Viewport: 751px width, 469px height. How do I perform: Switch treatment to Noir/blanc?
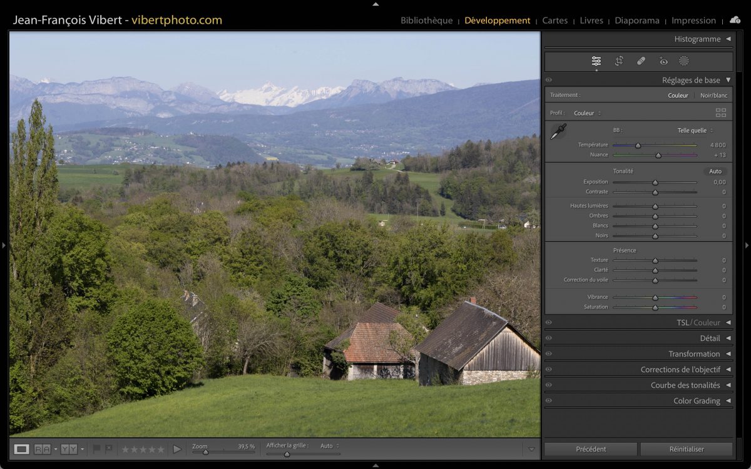[x=713, y=96]
